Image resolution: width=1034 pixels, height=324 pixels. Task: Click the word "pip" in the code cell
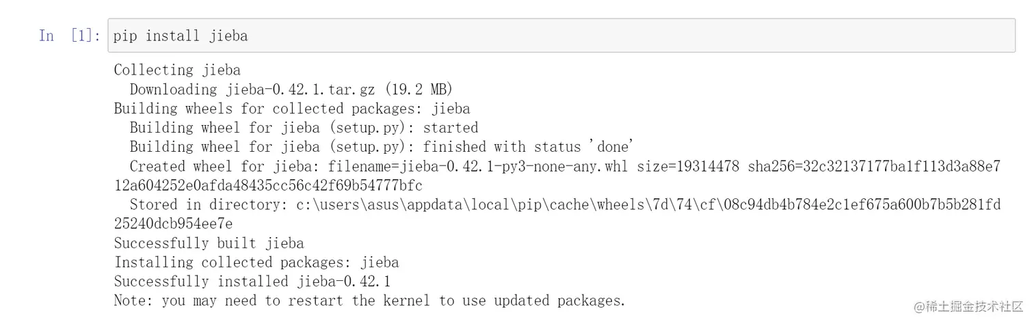click(125, 36)
